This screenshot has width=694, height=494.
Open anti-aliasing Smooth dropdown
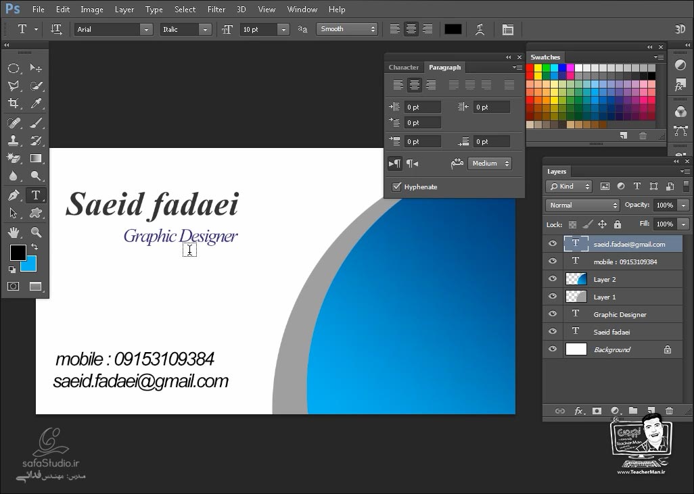(x=346, y=29)
